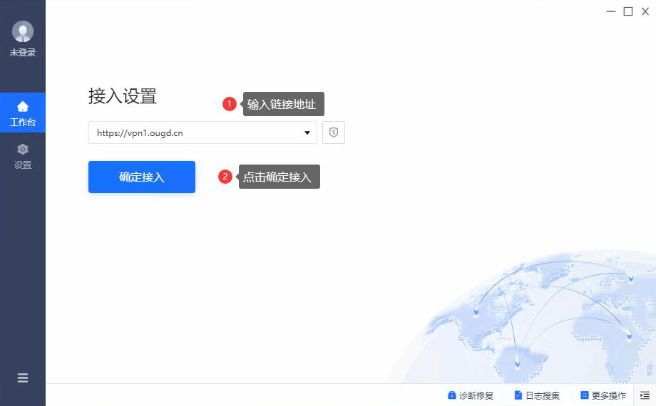Click the red number 1 step marker
Image resolution: width=656 pixels, height=406 pixels.
(230, 104)
